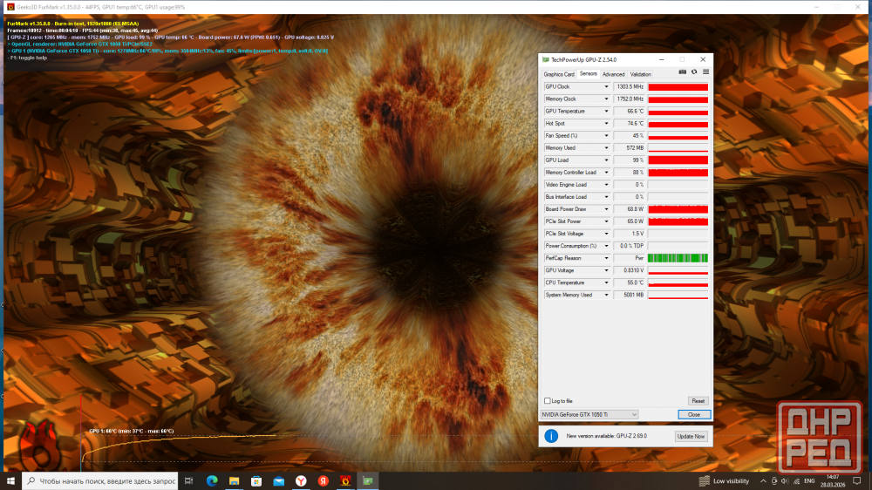Click the GPU-Z screenshot camera icon

682,72
